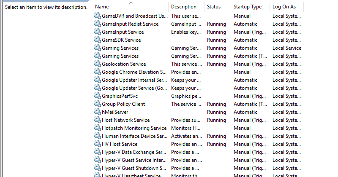Image resolution: width=338 pixels, height=177 pixels.
Task: Click the Human Interface Device Service gear icon
Action: [x=98, y=136]
